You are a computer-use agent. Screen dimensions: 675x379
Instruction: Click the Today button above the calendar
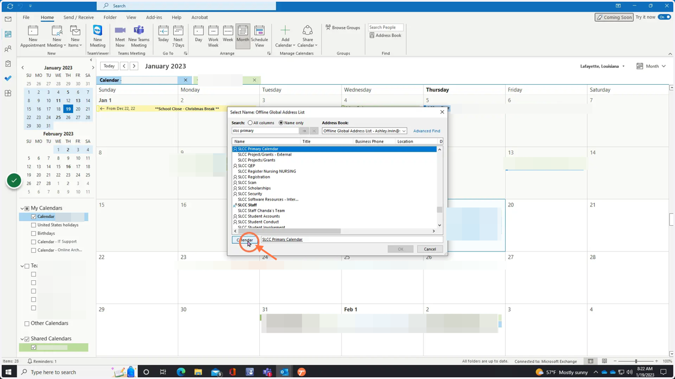click(109, 66)
